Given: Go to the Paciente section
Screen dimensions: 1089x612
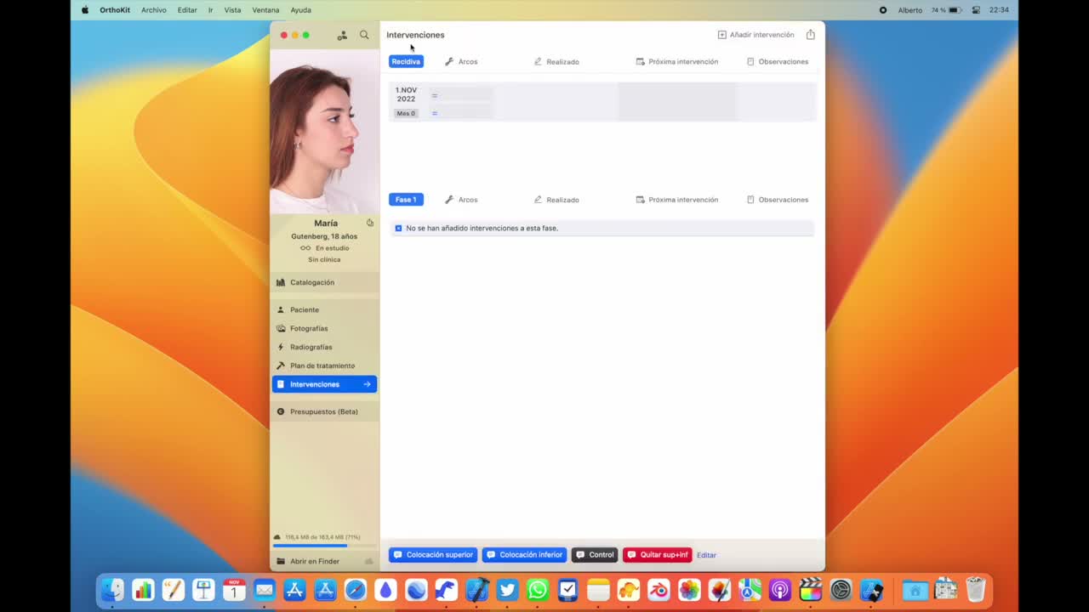Looking at the screenshot, I should 325,309.
